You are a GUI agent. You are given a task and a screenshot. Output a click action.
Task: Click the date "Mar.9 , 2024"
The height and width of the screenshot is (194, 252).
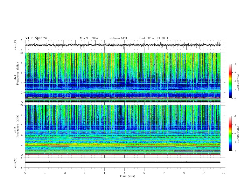click(89, 38)
